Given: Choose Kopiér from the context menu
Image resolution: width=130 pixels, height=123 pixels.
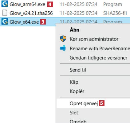Looking at the screenshot, I should [77, 91].
